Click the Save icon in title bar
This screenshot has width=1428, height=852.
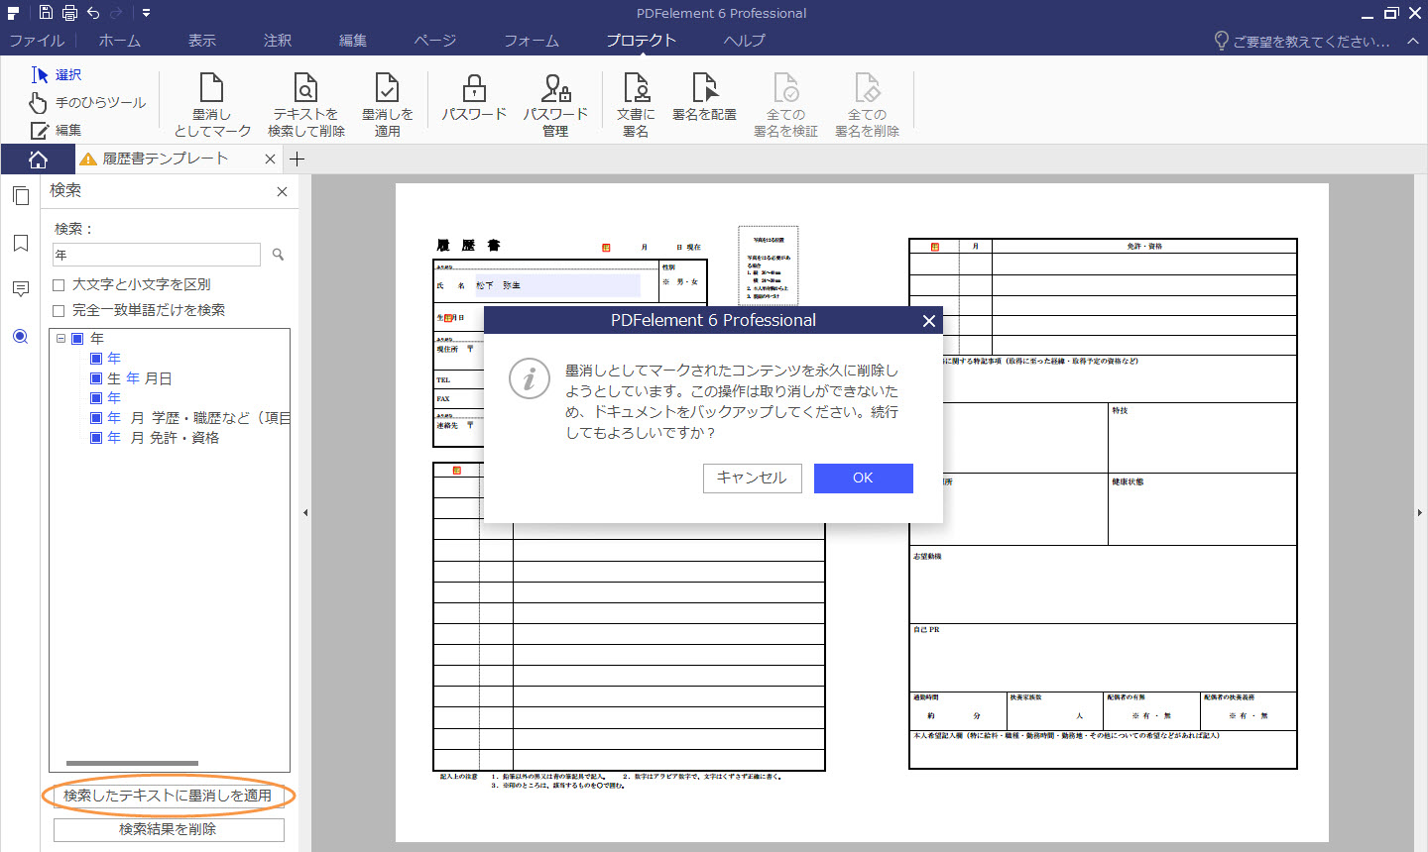click(46, 13)
